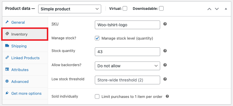Image resolution: width=233 pixels, height=106 pixels.
Task: Enable the Virtual checkbox
Action: point(125,8)
